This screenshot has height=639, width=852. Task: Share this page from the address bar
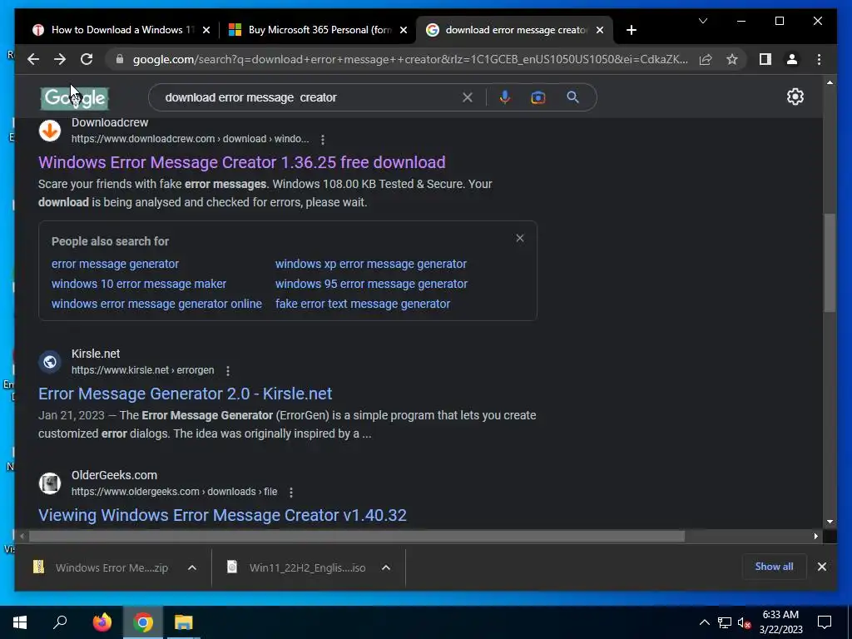(x=706, y=59)
